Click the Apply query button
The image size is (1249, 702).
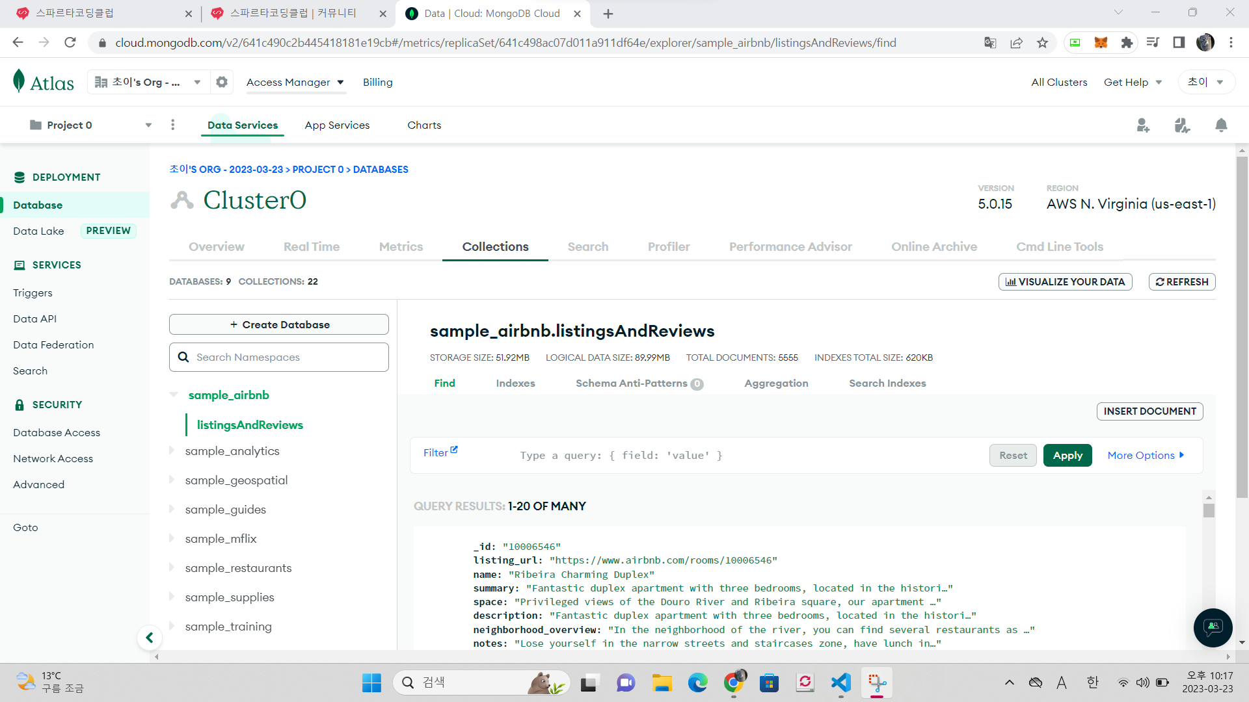pos(1068,456)
